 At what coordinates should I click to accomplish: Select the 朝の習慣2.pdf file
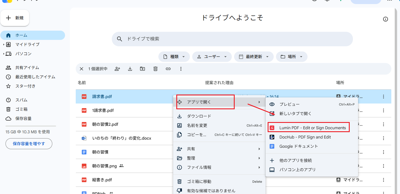click(x=105, y=124)
